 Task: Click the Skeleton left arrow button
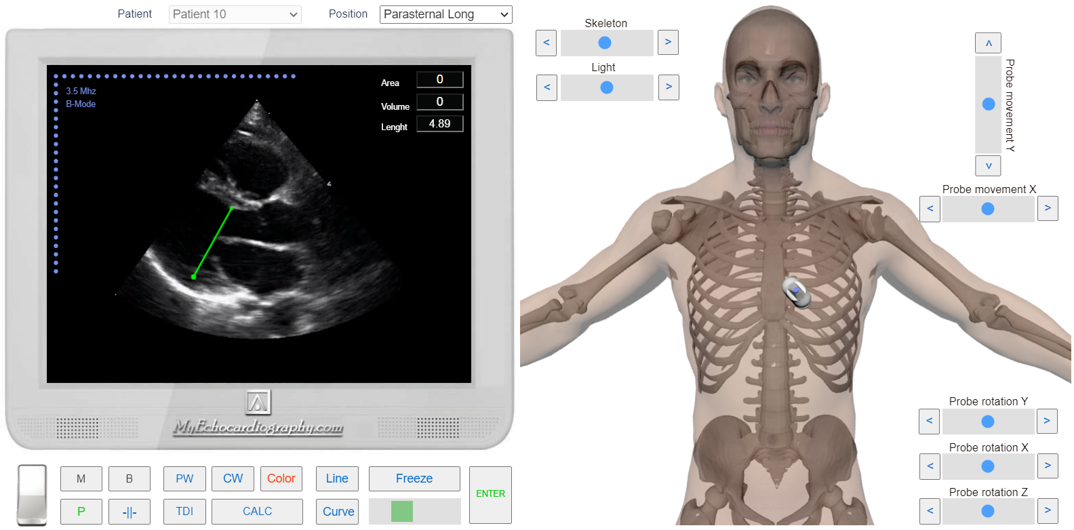pos(546,43)
